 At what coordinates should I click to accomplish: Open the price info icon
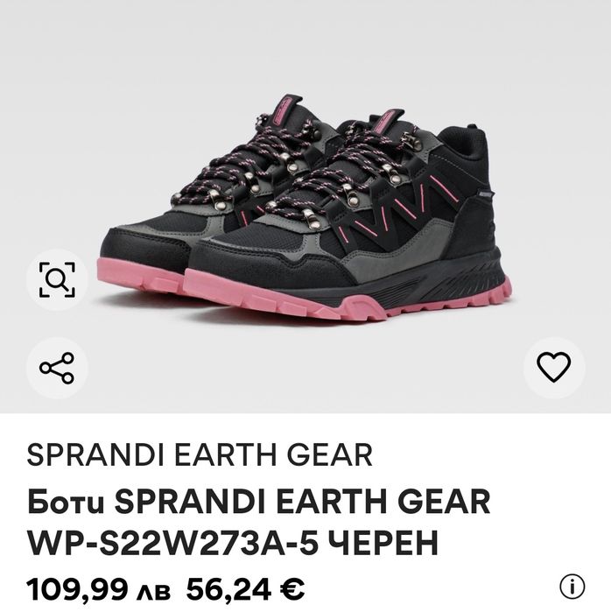(572, 587)
